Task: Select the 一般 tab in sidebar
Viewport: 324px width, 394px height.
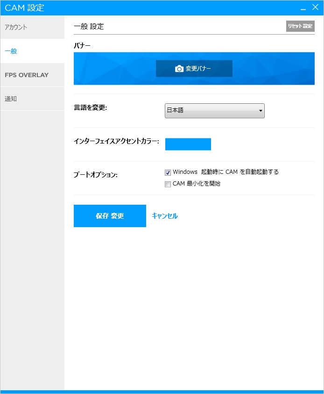Action: tap(32, 51)
